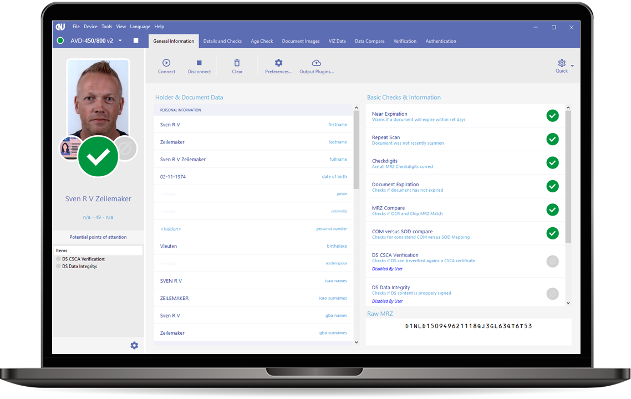Click the icao surnames 'ZEILEMAKER' row

point(253,298)
